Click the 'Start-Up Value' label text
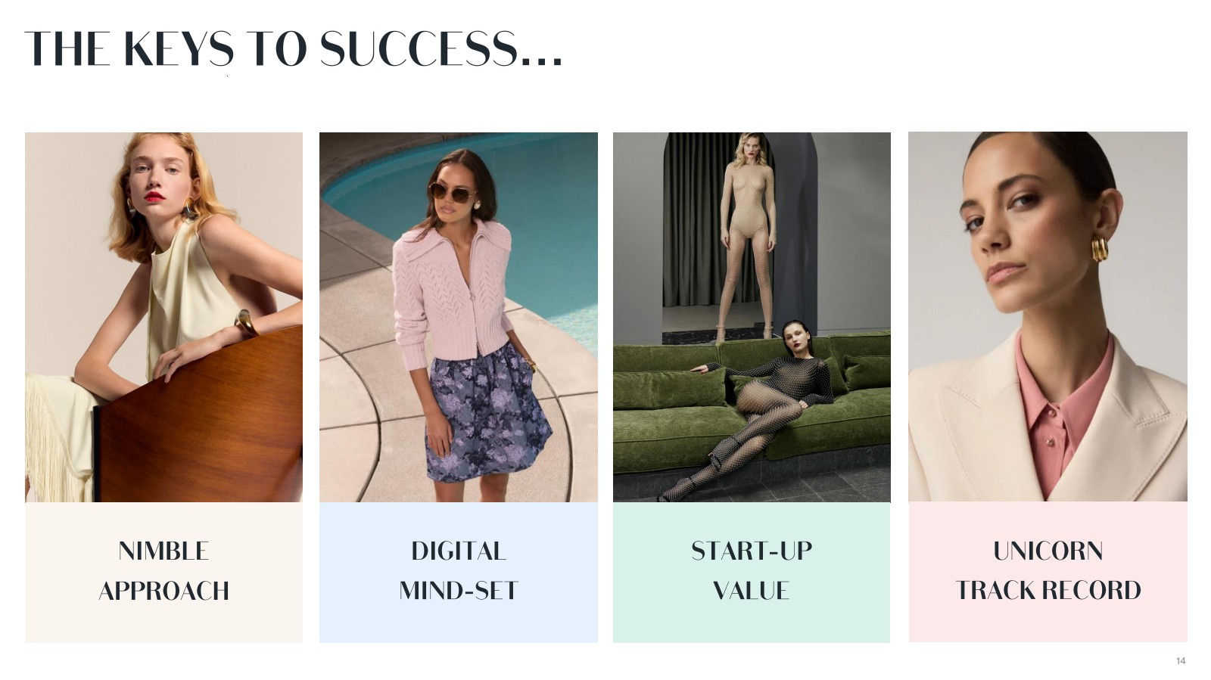 (x=752, y=570)
